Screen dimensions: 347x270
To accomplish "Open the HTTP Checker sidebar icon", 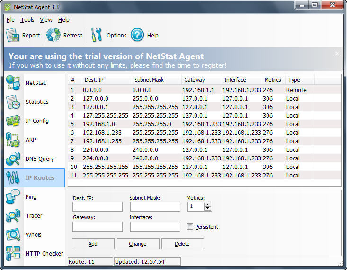I will (13, 253).
